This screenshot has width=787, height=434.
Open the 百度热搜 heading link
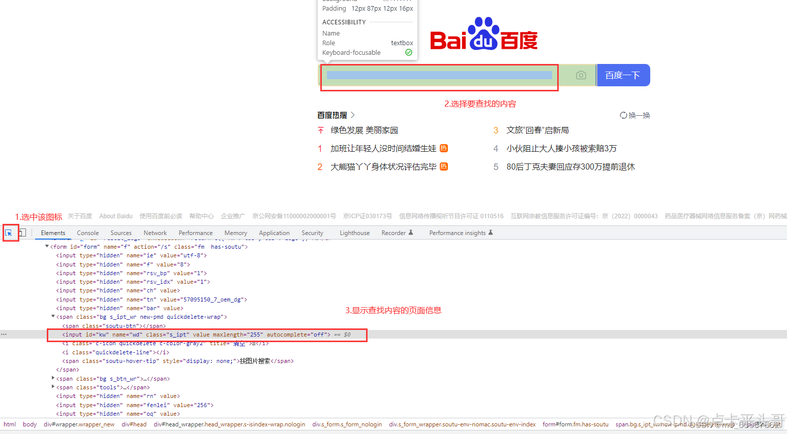pos(332,115)
